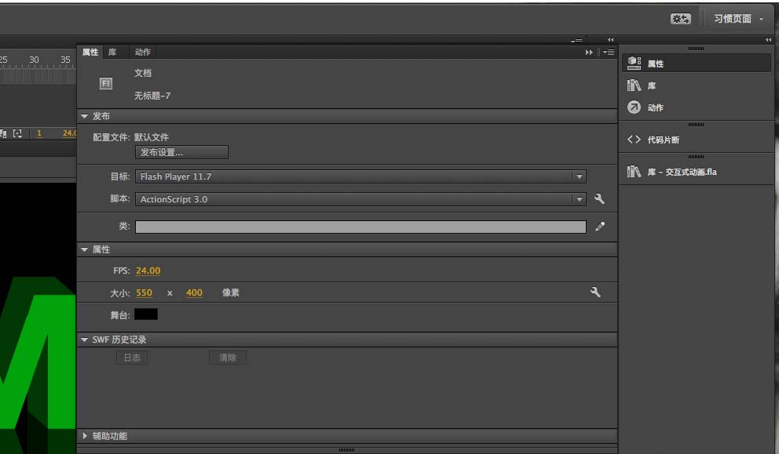
Task: Open the 目标 Flash Player 11.7 dropdown
Action: (x=360, y=176)
